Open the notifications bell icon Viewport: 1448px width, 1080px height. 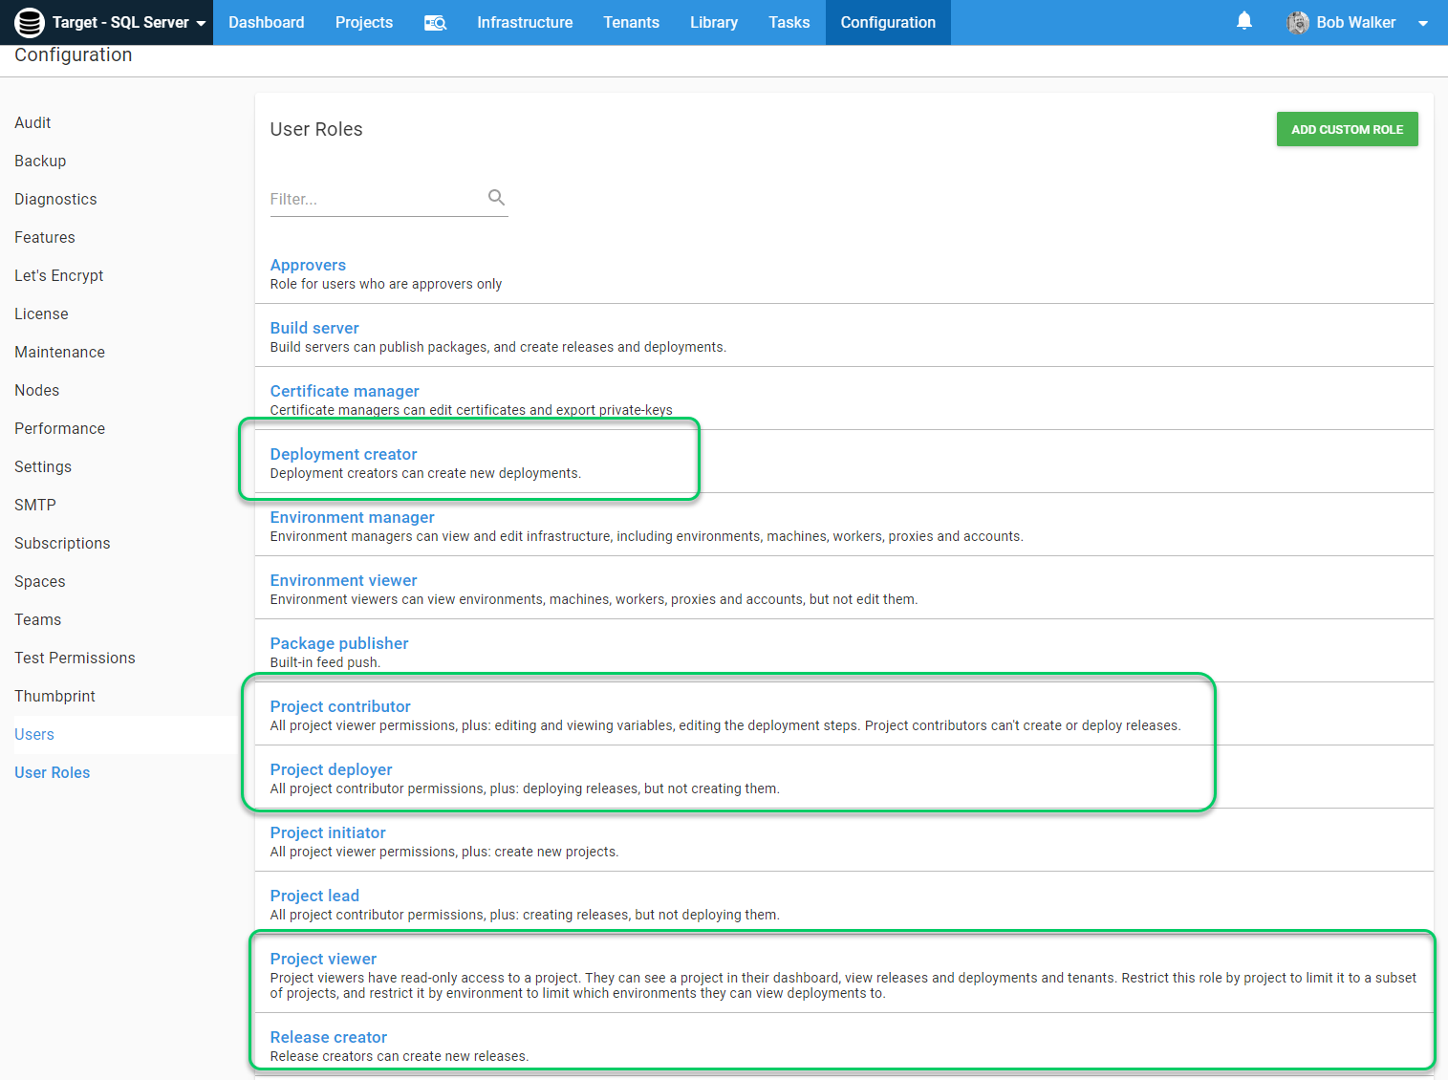(x=1243, y=21)
